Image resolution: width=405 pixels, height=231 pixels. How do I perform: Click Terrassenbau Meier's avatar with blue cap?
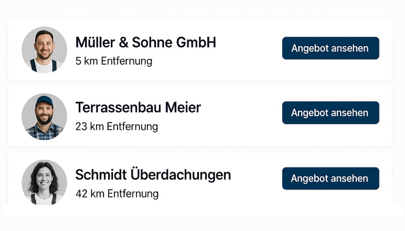(x=44, y=117)
